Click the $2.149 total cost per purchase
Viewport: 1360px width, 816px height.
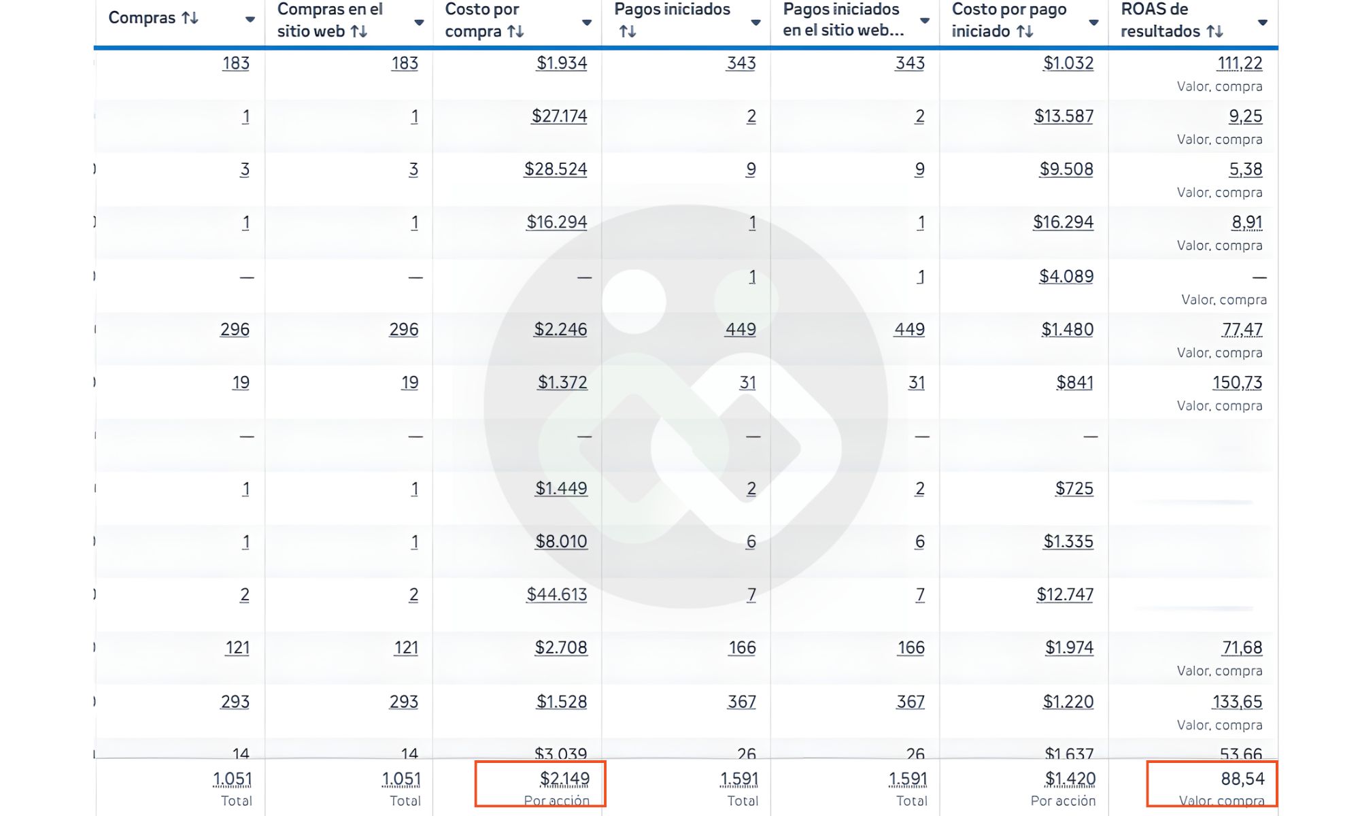(x=564, y=779)
